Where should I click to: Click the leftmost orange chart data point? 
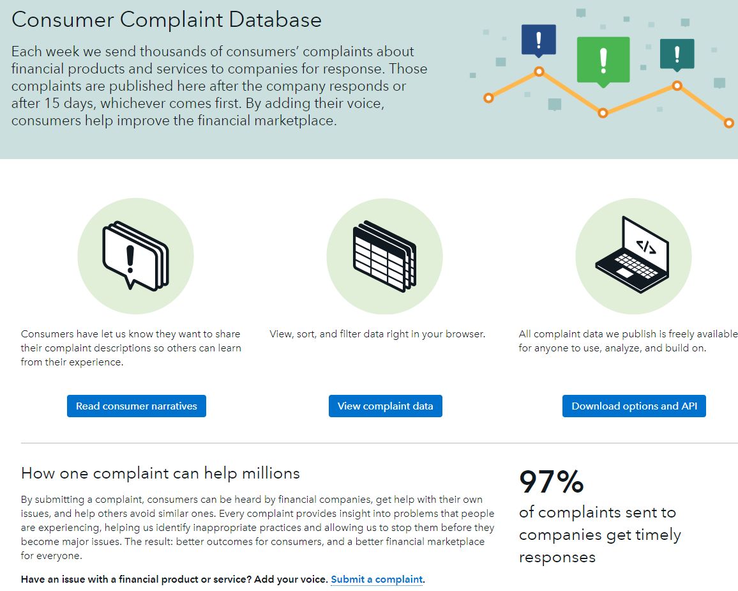coord(489,98)
